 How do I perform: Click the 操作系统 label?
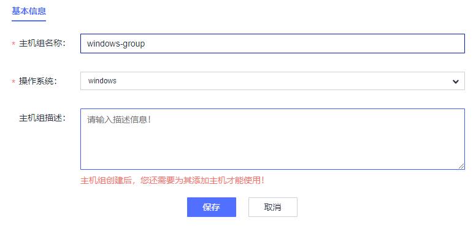pos(38,82)
